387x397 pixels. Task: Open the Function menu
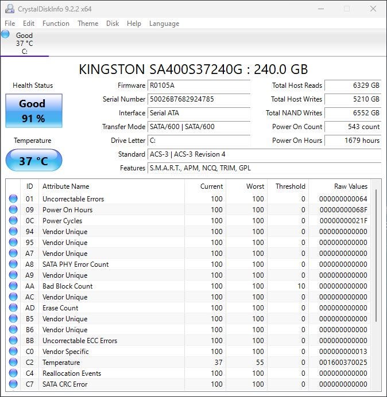(x=56, y=24)
